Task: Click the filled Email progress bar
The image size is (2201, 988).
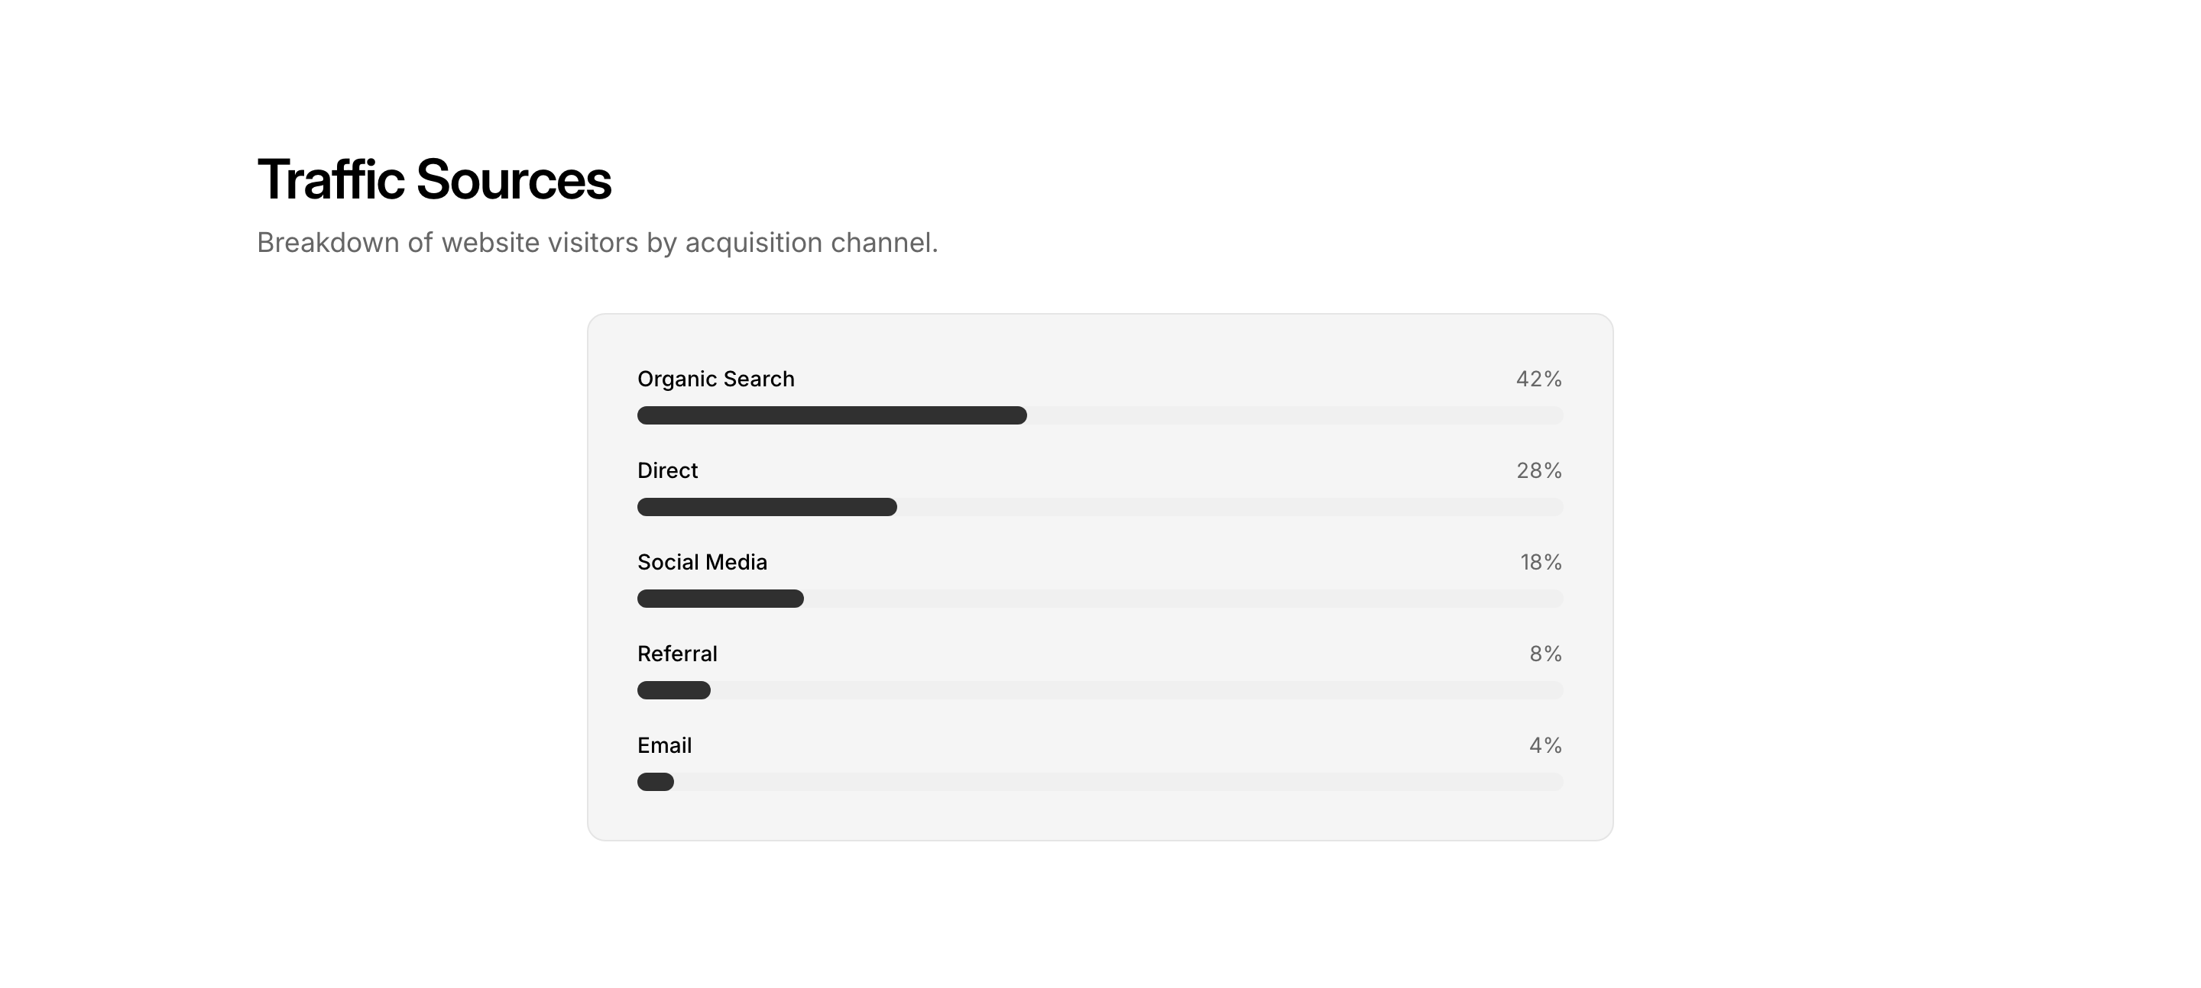Action: tap(656, 781)
